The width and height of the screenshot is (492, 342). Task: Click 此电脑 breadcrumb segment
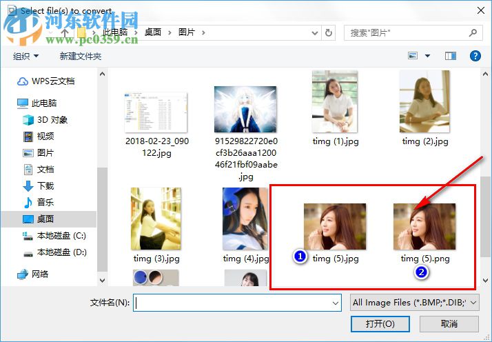click(x=115, y=32)
